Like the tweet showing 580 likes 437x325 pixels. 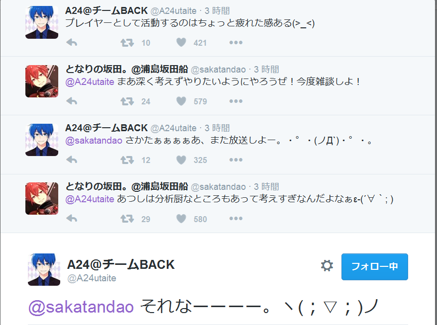point(181,219)
